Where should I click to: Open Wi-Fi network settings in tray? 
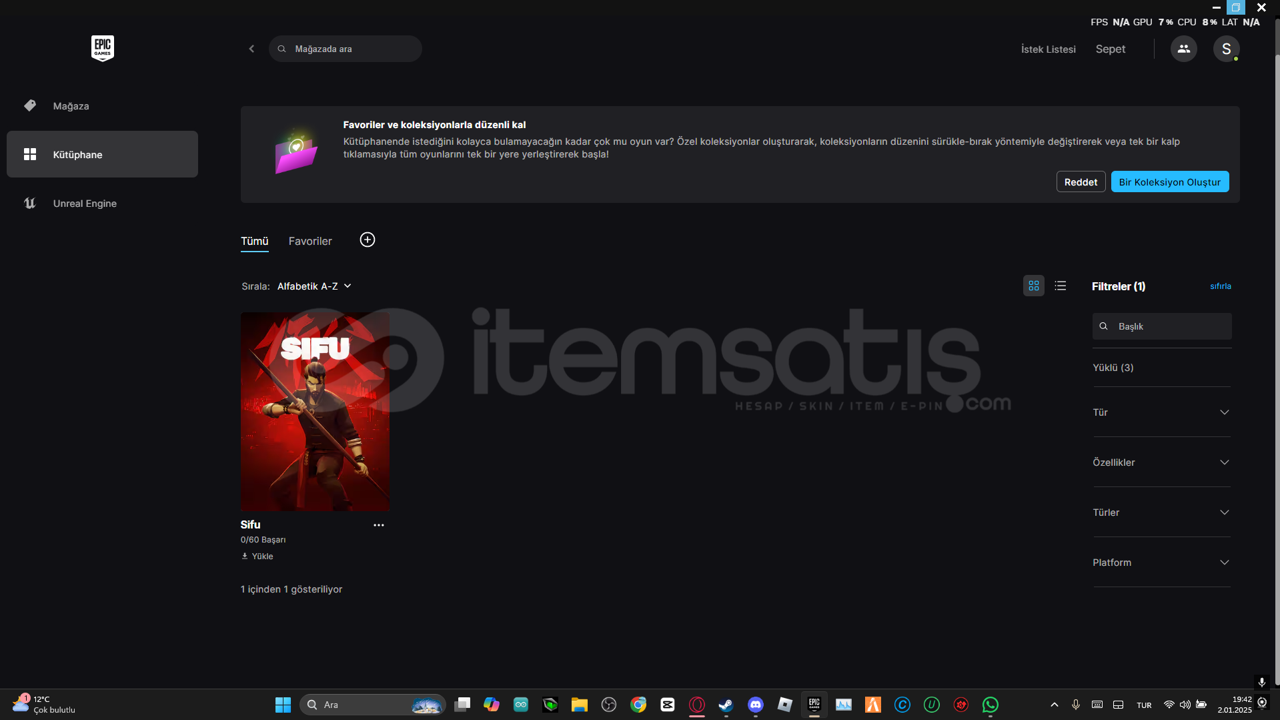[1169, 705]
